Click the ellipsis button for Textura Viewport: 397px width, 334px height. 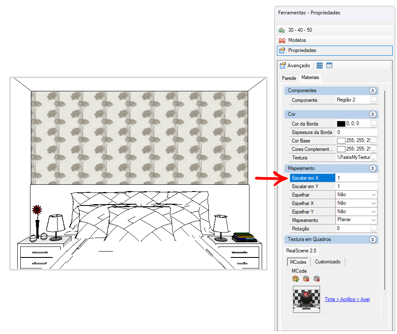click(x=374, y=158)
